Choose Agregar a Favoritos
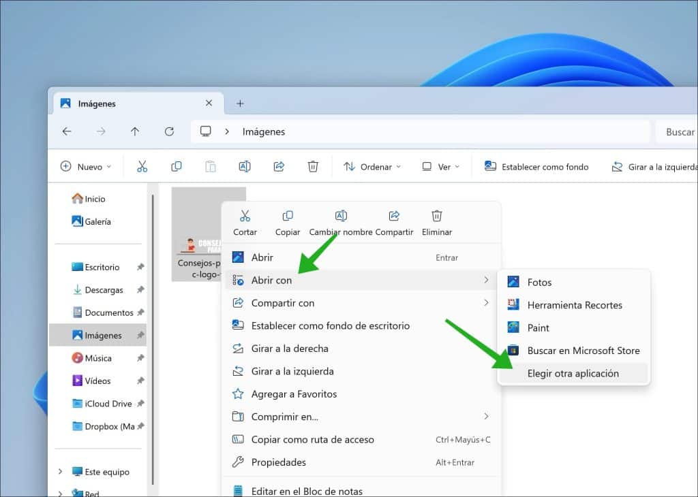Image resolution: width=698 pixels, height=497 pixels. coord(361,394)
